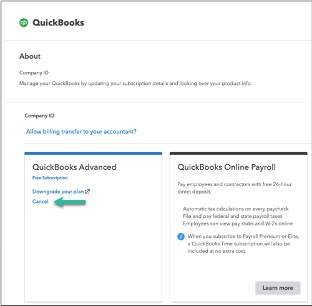
Task: Click the Company ID label under About
Action: point(34,72)
